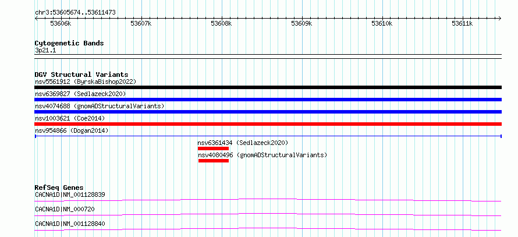The width and height of the screenshot is (518, 237).
Task: Open nsv4074688 (gnomADStructuralVariants) label
Action: coord(100,106)
